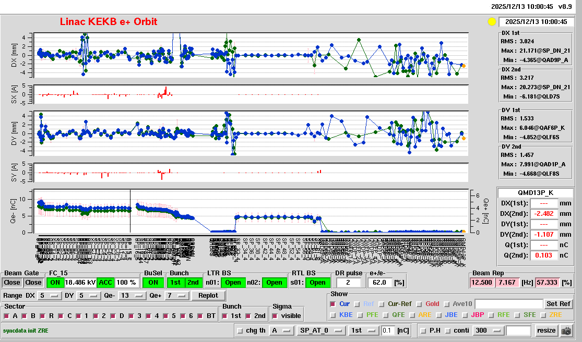Click the LTR BS n02 Open indicator
Screen dimensions: 582x342
[274, 283]
